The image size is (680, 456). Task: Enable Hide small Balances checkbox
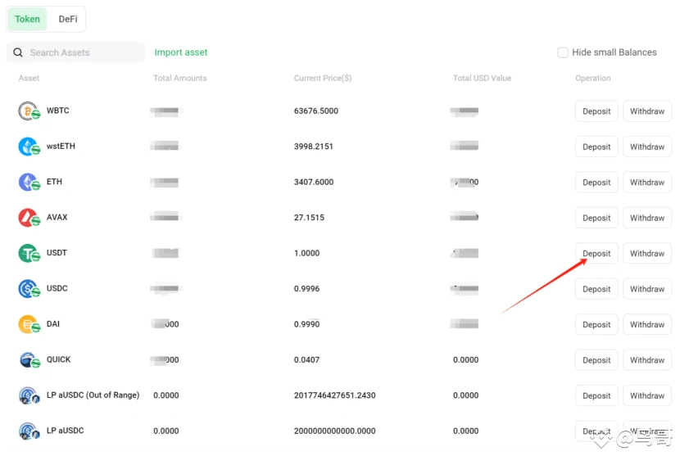563,52
